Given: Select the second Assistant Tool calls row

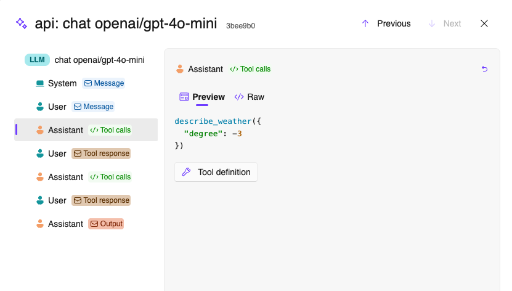Looking at the screenshot, I should (86, 177).
